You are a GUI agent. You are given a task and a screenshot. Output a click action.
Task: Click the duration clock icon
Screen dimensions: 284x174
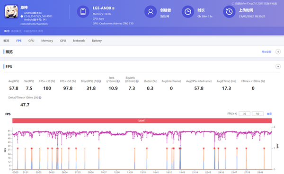click(187, 12)
